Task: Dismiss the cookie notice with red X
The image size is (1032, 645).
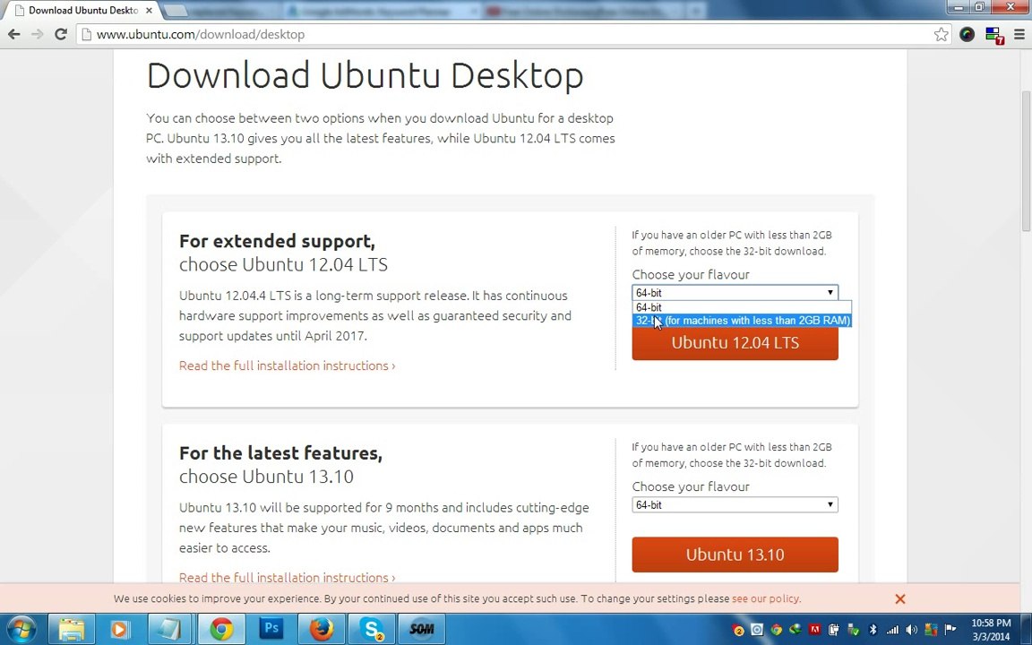Action: click(900, 599)
